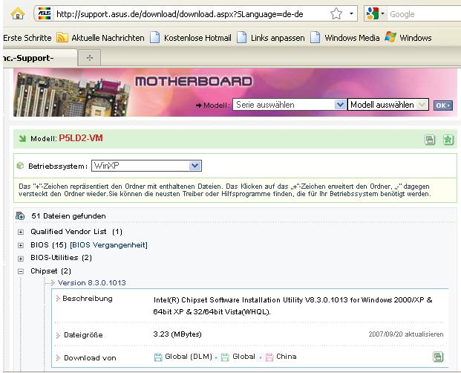
Task: Collapse the Chipset folder
Action: [21, 271]
